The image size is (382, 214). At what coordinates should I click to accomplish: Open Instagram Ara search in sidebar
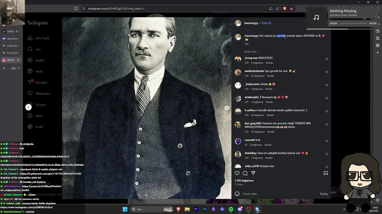(x=30, y=49)
